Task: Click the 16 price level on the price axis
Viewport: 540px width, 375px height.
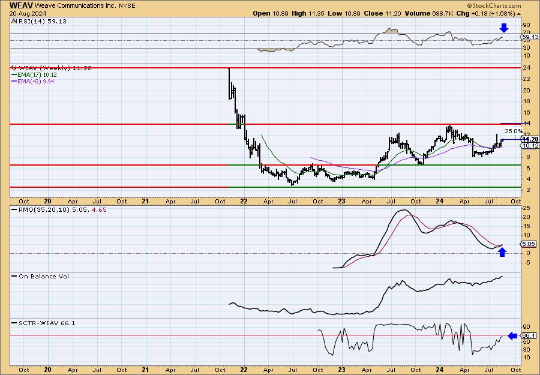Action: [x=526, y=112]
